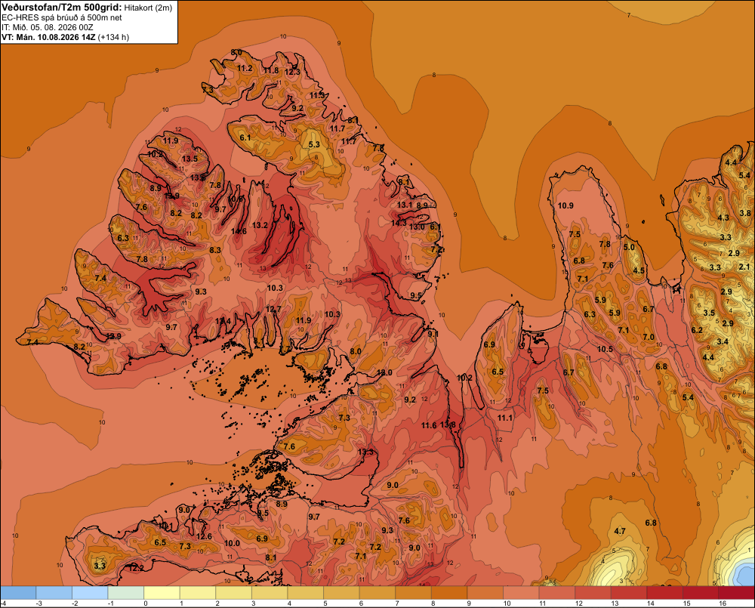Pick the light blue legend swatch between -2 and -1
The height and width of the screenshot is (608, 755).
click(x=90, y=593)
